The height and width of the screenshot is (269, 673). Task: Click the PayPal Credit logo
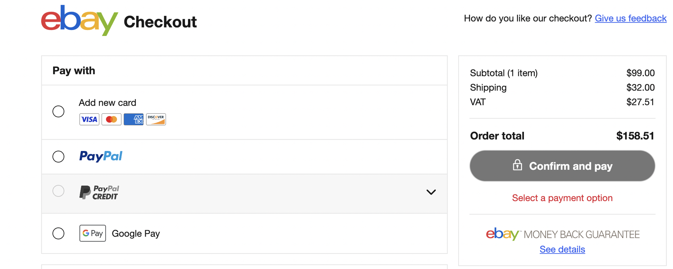tap(99, 192)
